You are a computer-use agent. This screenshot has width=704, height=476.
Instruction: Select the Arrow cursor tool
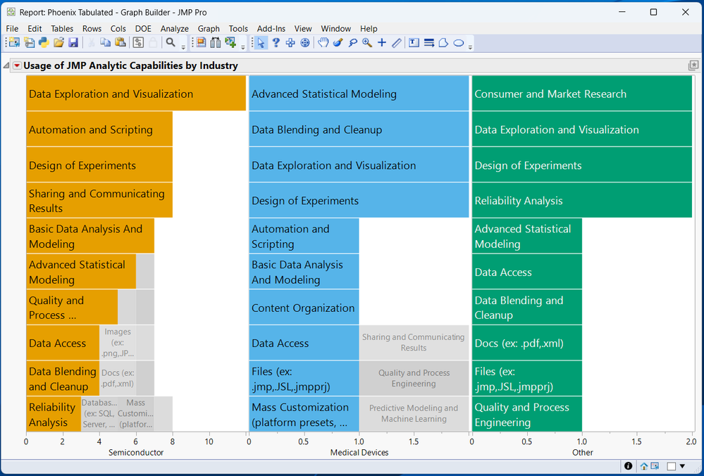pyautogui.click(x=261, y=43)
